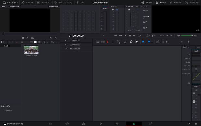Open the flag color dropdown
201x126 pixels.
click(146, 42)
